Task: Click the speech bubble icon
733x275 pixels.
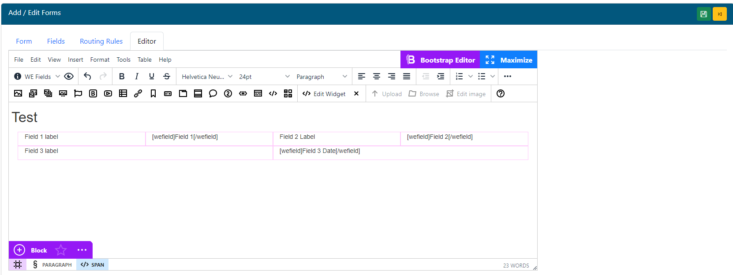Action: click(213, 93)
